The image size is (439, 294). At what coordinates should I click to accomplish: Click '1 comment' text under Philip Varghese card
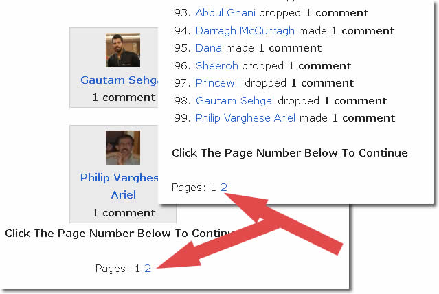click(124, 213)
